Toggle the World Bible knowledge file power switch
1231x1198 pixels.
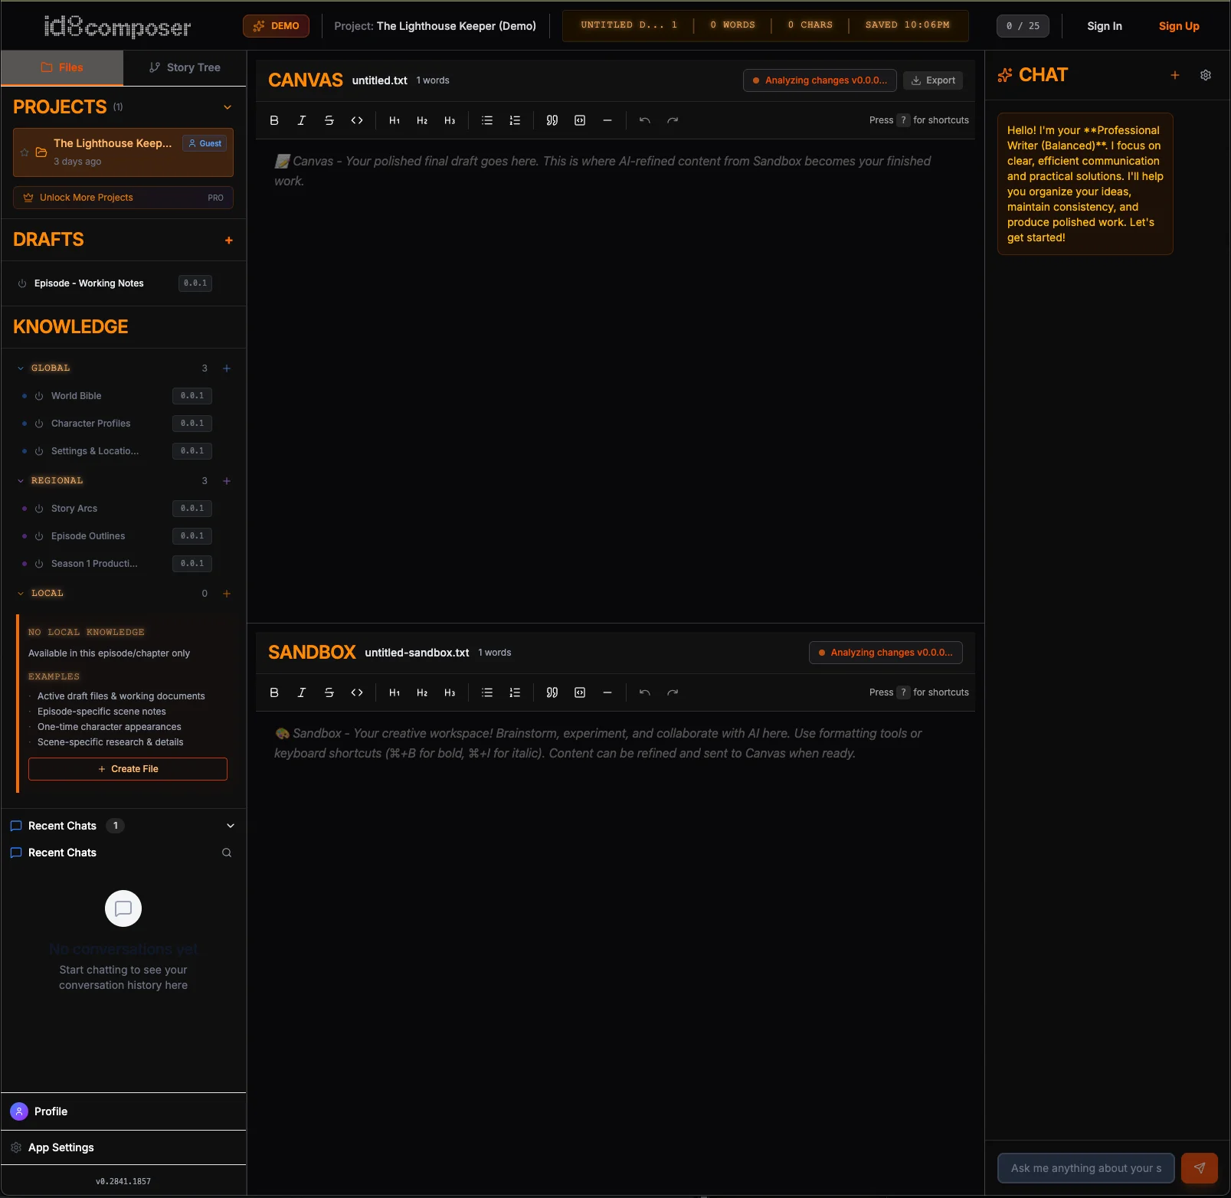[38, 396]
